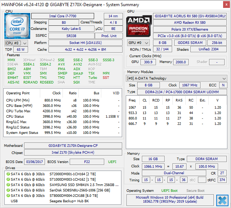231x208 pixels.
Task: Click the Intel Z170 (Skylake PCH-H) chipset field
Action: click(x=73, y=153)
